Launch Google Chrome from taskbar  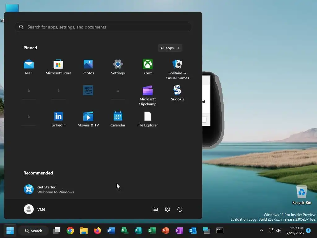pos(70,231)
